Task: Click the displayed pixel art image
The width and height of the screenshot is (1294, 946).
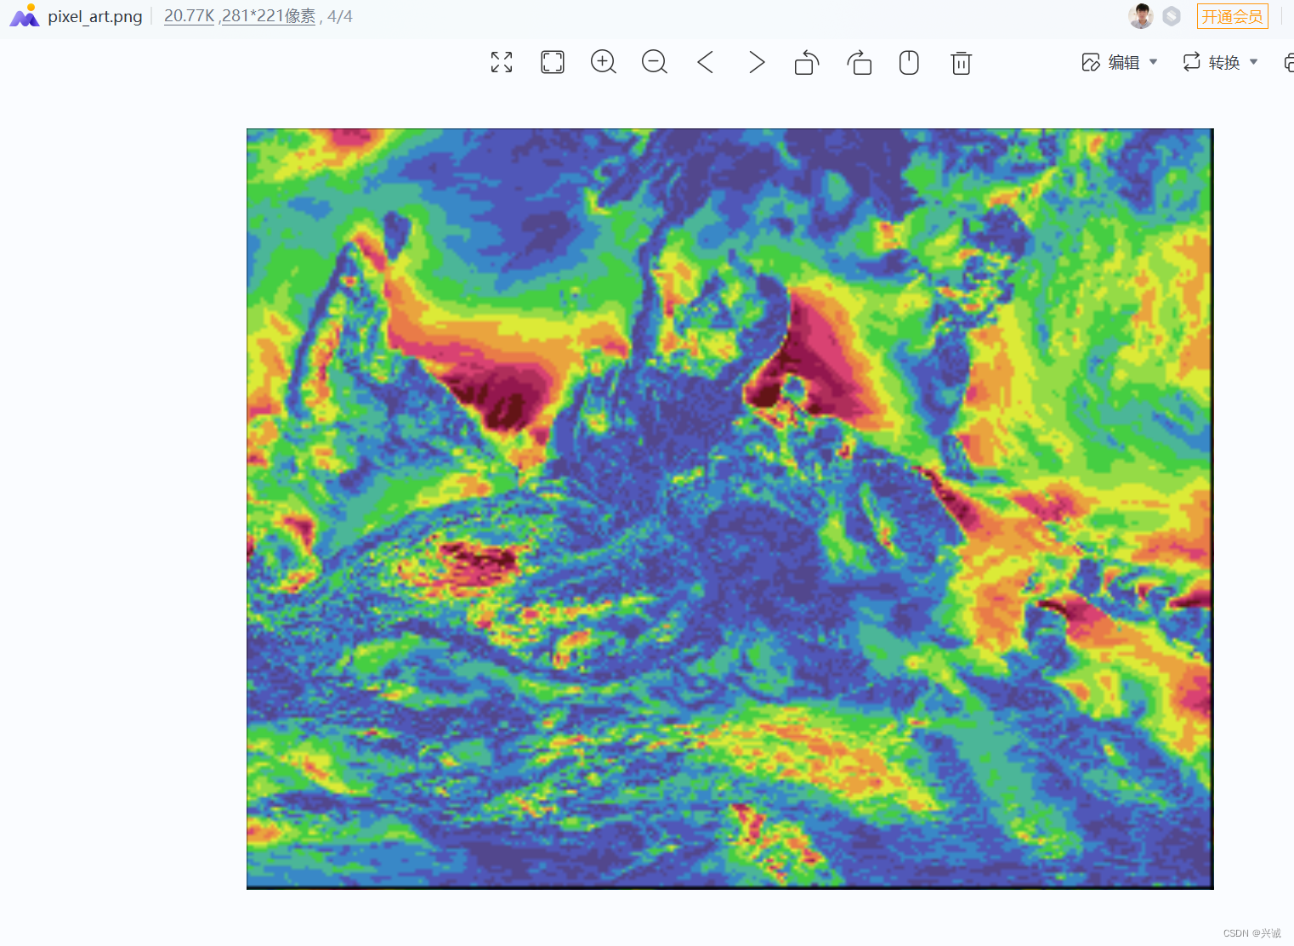Action: point(729,509)
